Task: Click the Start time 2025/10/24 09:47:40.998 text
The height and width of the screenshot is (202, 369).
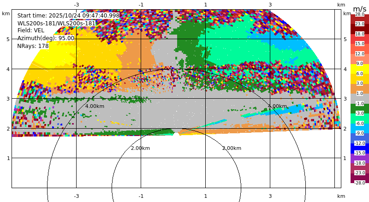Action: pyautogui.click(x=68, y=16)
